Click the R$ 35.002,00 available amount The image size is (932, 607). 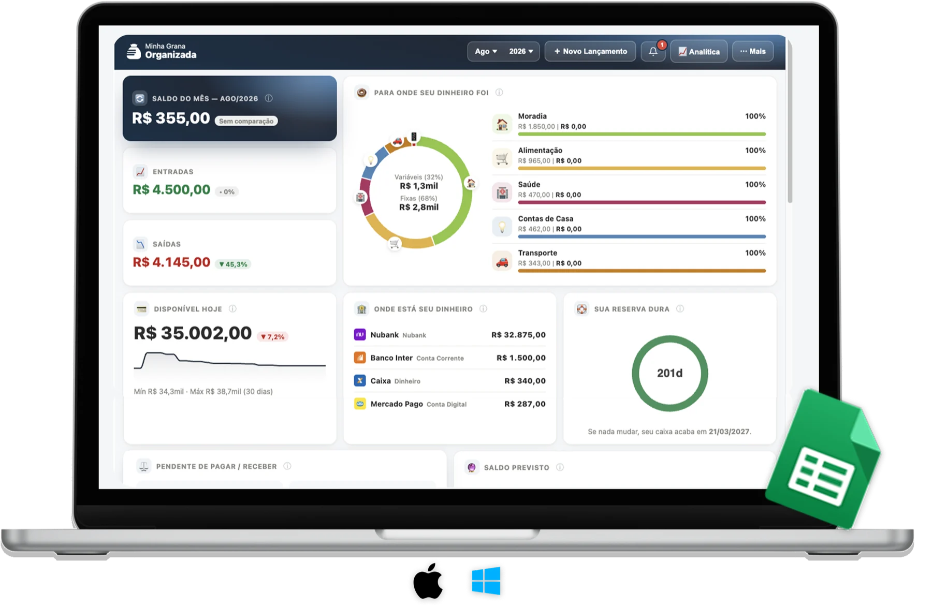(193, 333)
